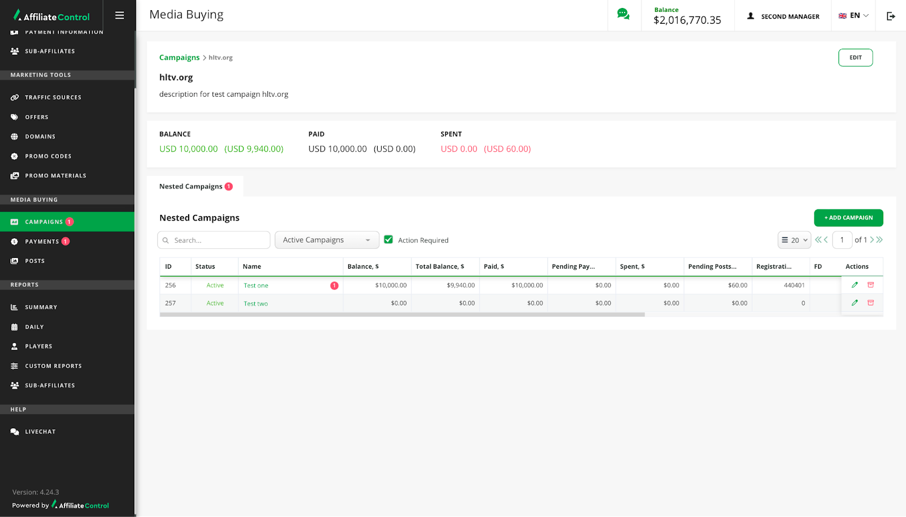Image resolution: width=906 pixels, height=517 pixels.
Task: Click the Edit button
Action: pyautogui.click(x=855, y=58)
